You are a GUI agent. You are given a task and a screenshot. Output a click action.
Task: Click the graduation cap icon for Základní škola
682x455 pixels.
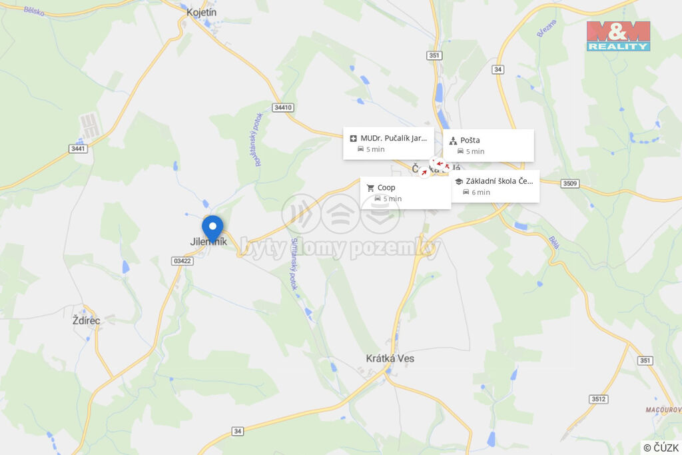pyautogui.click(x=458, y=181)
